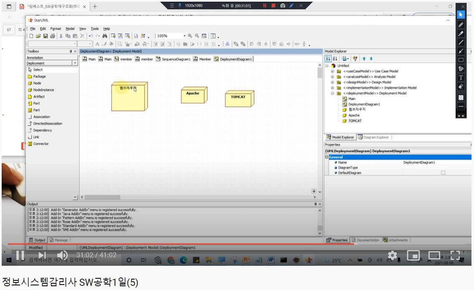Switch to the SequenceDiagram1 tab
The height and width of the screenshot is (290, 474).
(173, 59)
